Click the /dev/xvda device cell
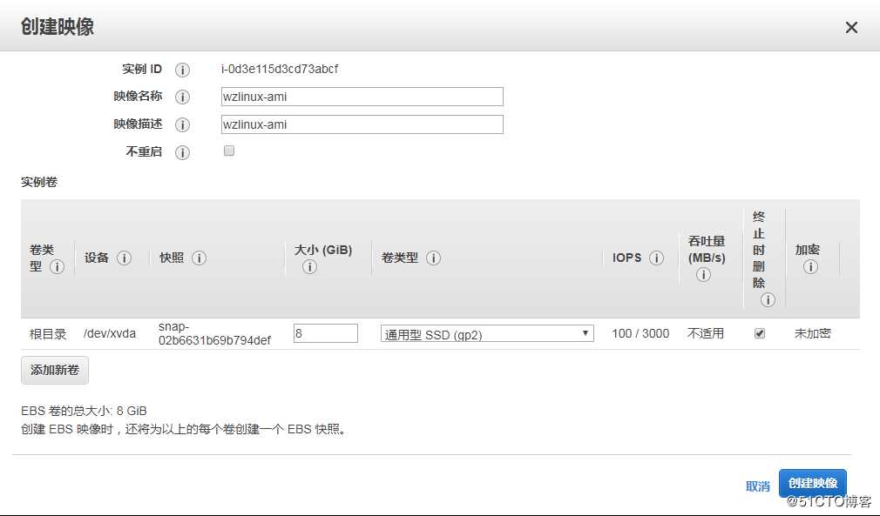This screenshot has height=516, width=880. (x=110, y=333)
